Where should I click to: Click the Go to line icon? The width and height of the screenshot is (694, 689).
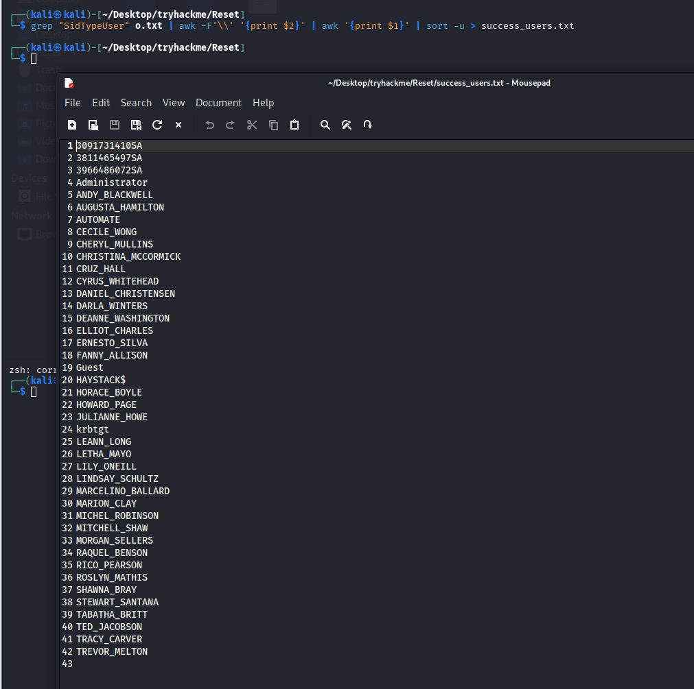point(368,125)
